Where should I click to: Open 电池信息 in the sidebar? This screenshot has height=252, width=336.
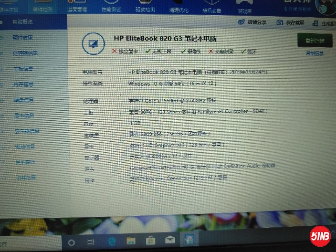click(25, 147)
